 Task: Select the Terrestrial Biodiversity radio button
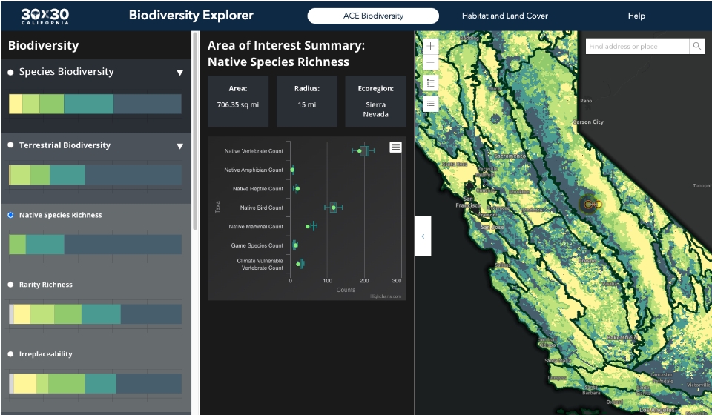[10, 145]
